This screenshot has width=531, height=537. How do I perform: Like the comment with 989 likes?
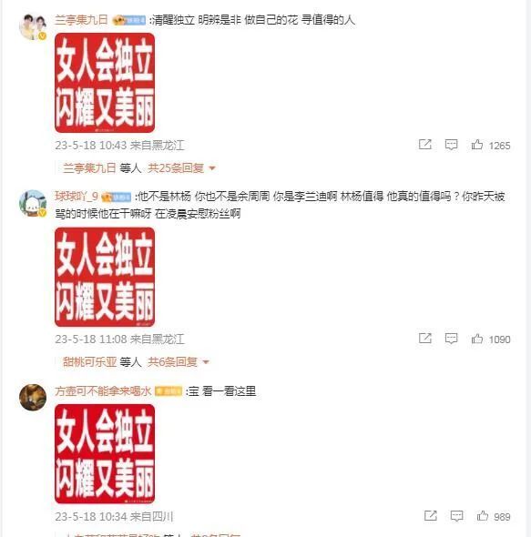pos(483,515)
